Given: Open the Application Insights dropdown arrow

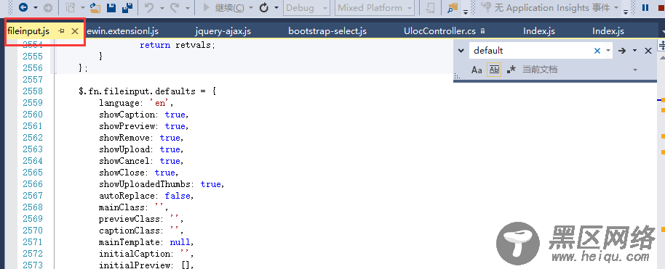Looking at the screenshot, I should (616, 7).
